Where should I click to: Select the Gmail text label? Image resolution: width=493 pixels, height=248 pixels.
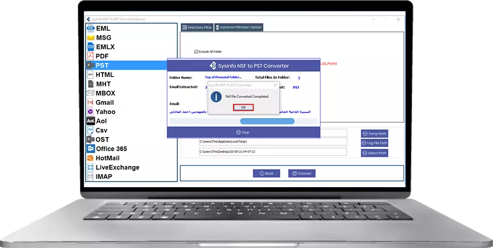[105, 103]
